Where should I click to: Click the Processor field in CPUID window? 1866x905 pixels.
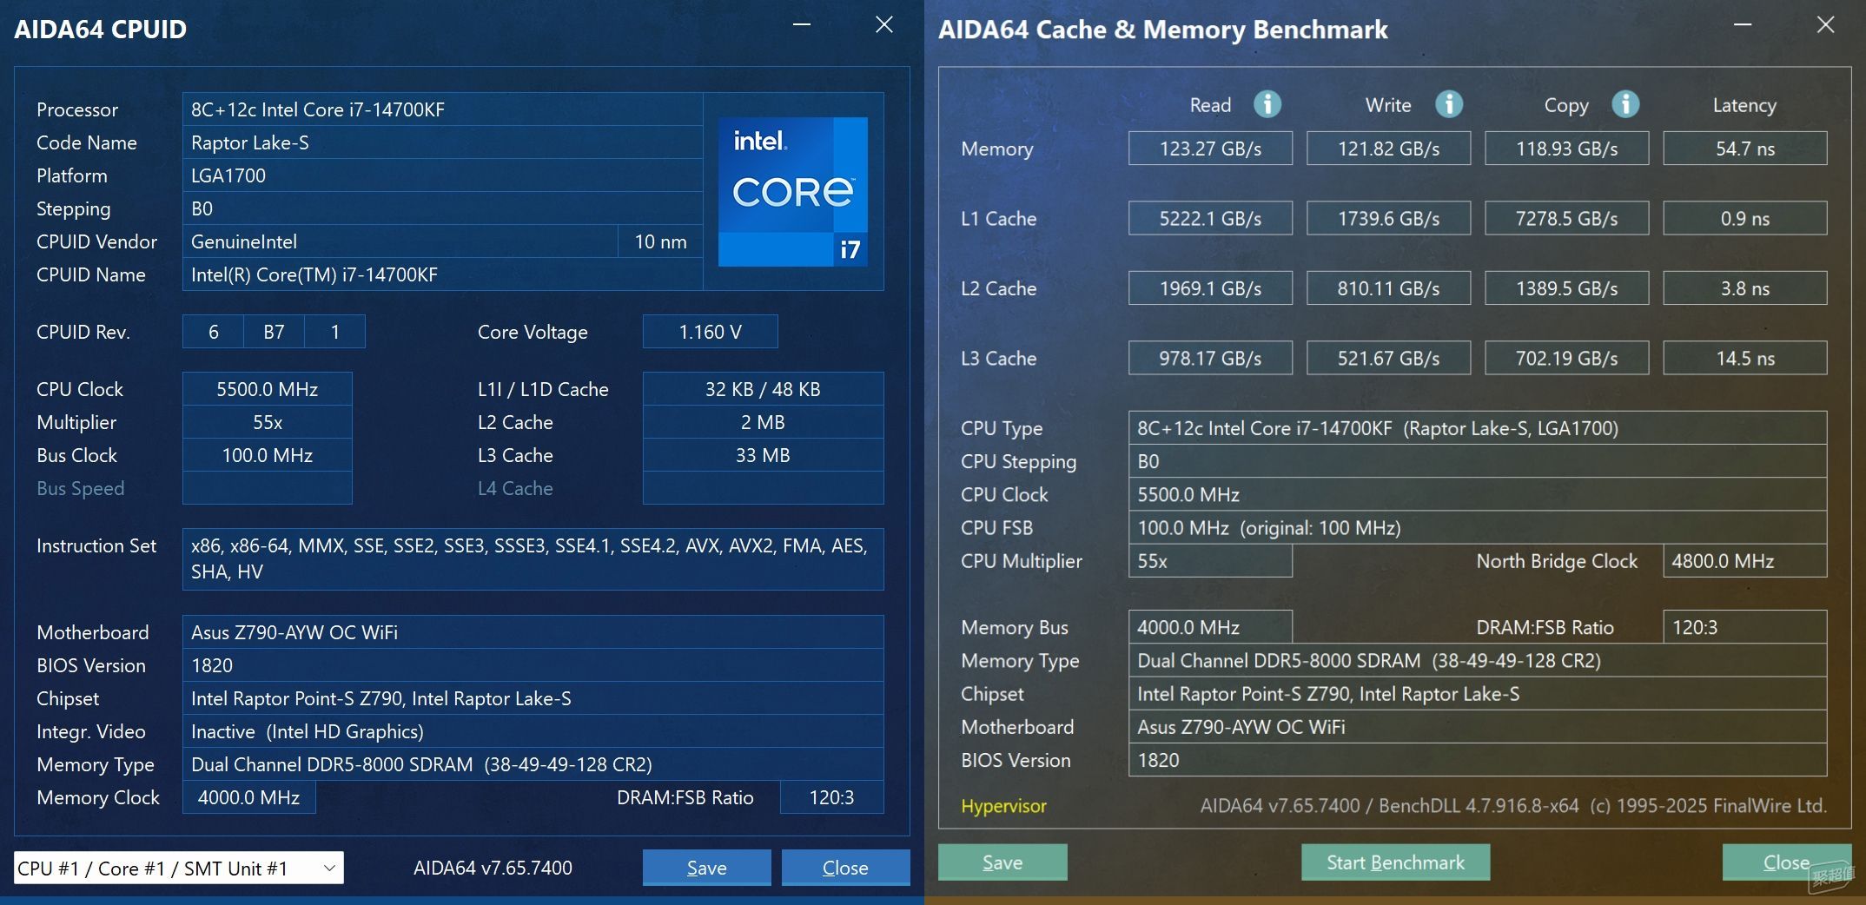click(442, 109)
